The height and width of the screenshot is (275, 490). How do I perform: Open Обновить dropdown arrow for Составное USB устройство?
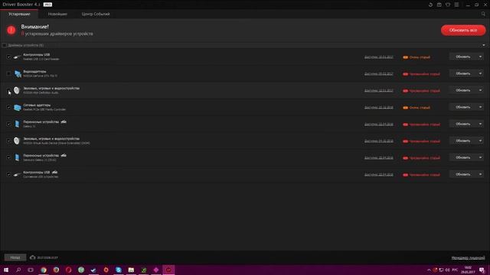point(480,174)
